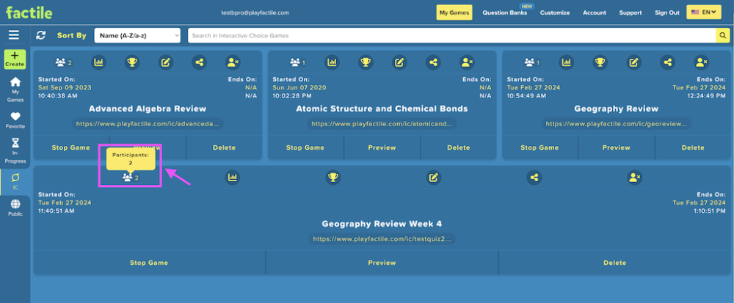Open Public games in sidebar
Screen dimensions: 734x303
[15, 208]
